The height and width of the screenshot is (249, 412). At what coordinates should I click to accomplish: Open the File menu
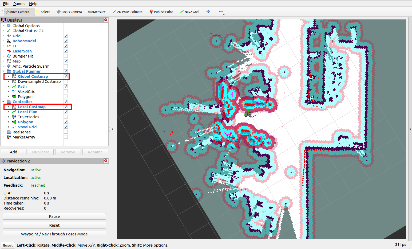(x=6, y=4)
